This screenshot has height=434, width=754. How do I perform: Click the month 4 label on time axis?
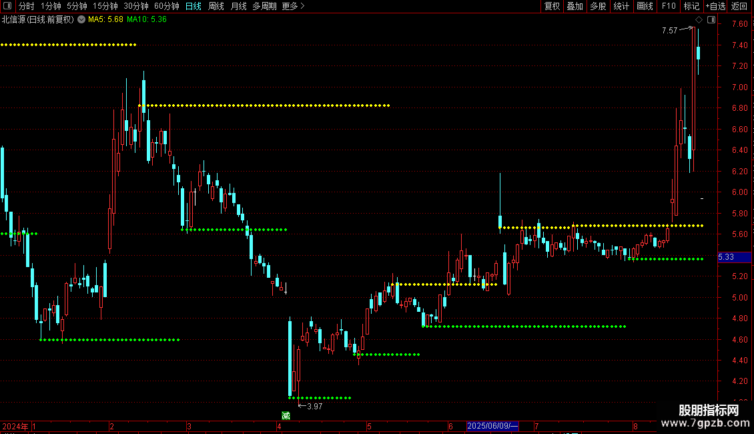click(x=279, y=426)
